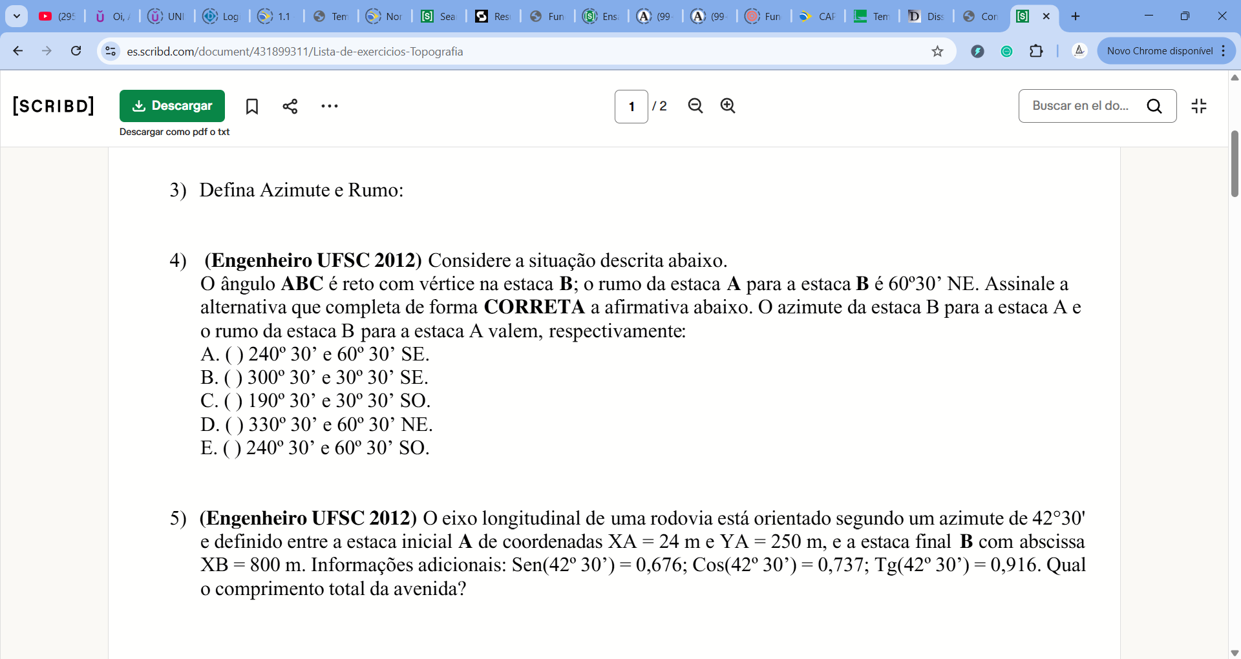Open Chrome menu beside Novo Chrome disponível
The width and height of the screenshot is (1241, 659).
[x=1224, y=51]
